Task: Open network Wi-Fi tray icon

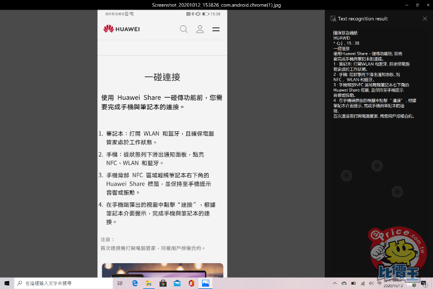Action: tap(363, 283)
